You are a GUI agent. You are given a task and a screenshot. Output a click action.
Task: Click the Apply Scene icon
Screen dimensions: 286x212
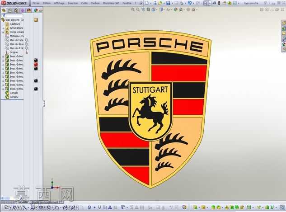(181, 9)
